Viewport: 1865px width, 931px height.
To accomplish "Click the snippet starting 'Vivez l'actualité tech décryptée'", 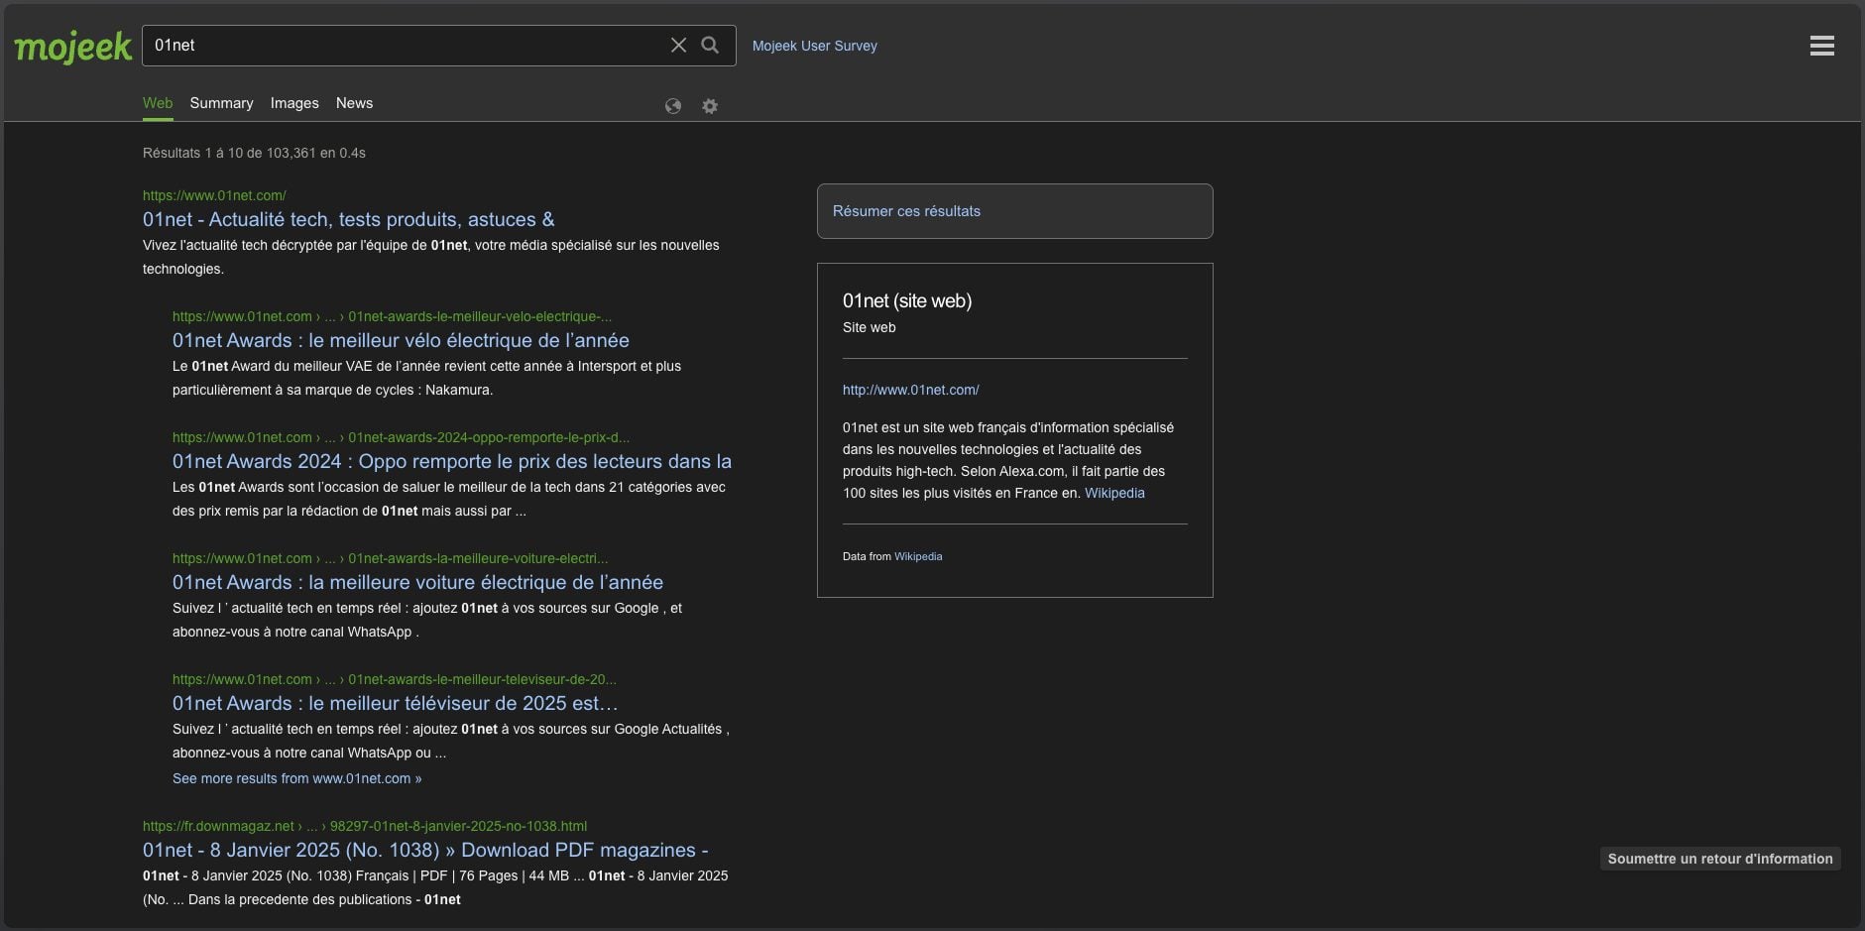I will [x=431, y=257].
